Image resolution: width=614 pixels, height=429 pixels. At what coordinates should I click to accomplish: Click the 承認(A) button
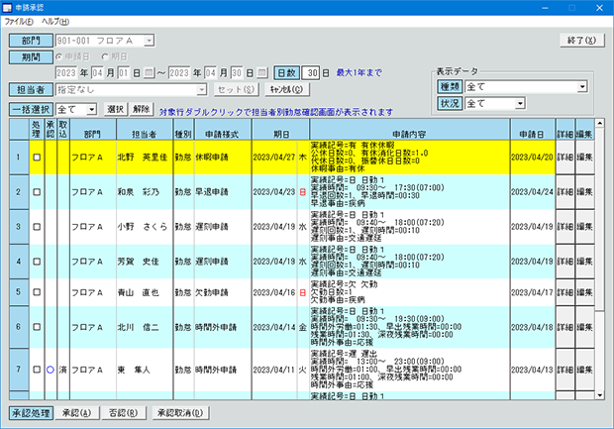point(77,413)
